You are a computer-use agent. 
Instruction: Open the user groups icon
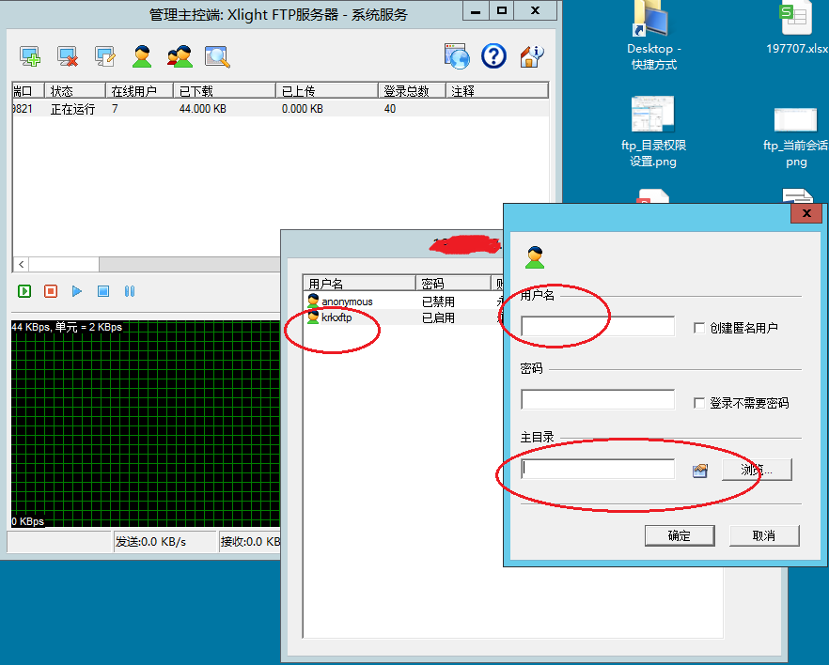180,56
